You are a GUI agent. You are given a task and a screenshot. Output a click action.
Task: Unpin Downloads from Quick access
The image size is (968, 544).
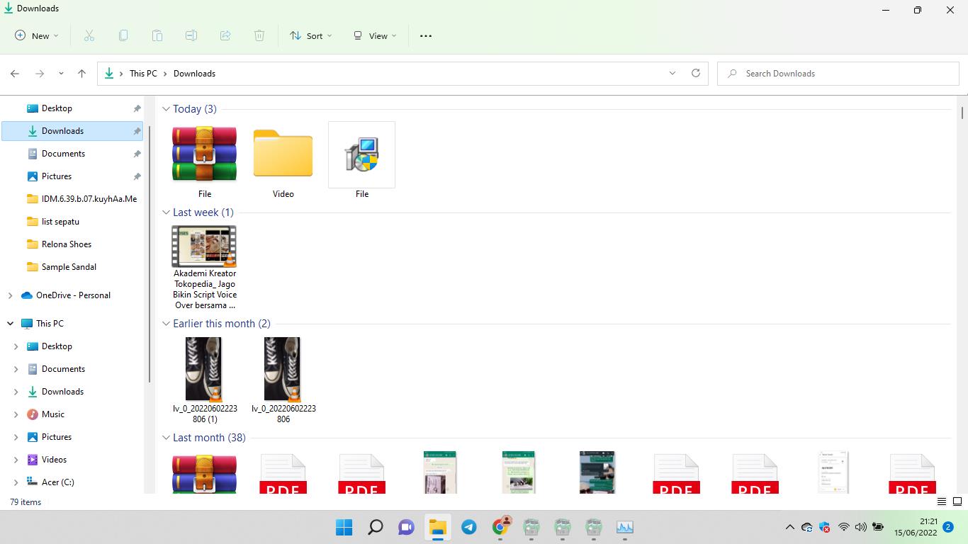(x=137, y=131)
